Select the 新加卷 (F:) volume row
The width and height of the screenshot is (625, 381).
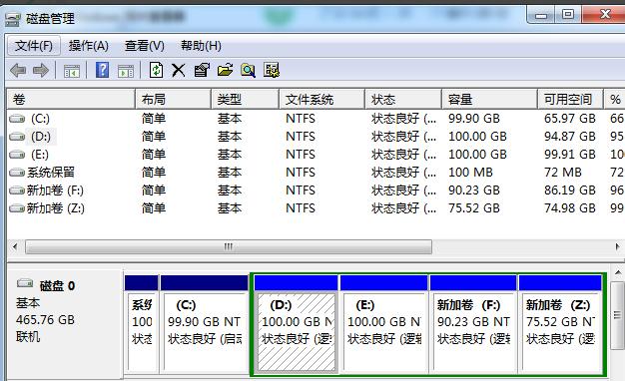(316, 190)
